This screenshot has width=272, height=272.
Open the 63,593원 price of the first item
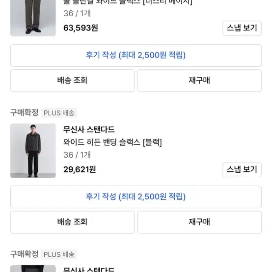(81, 28)
